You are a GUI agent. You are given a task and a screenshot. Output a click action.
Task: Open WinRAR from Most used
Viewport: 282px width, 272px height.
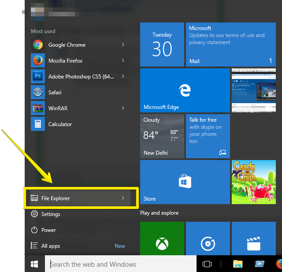tap(80, 108)
